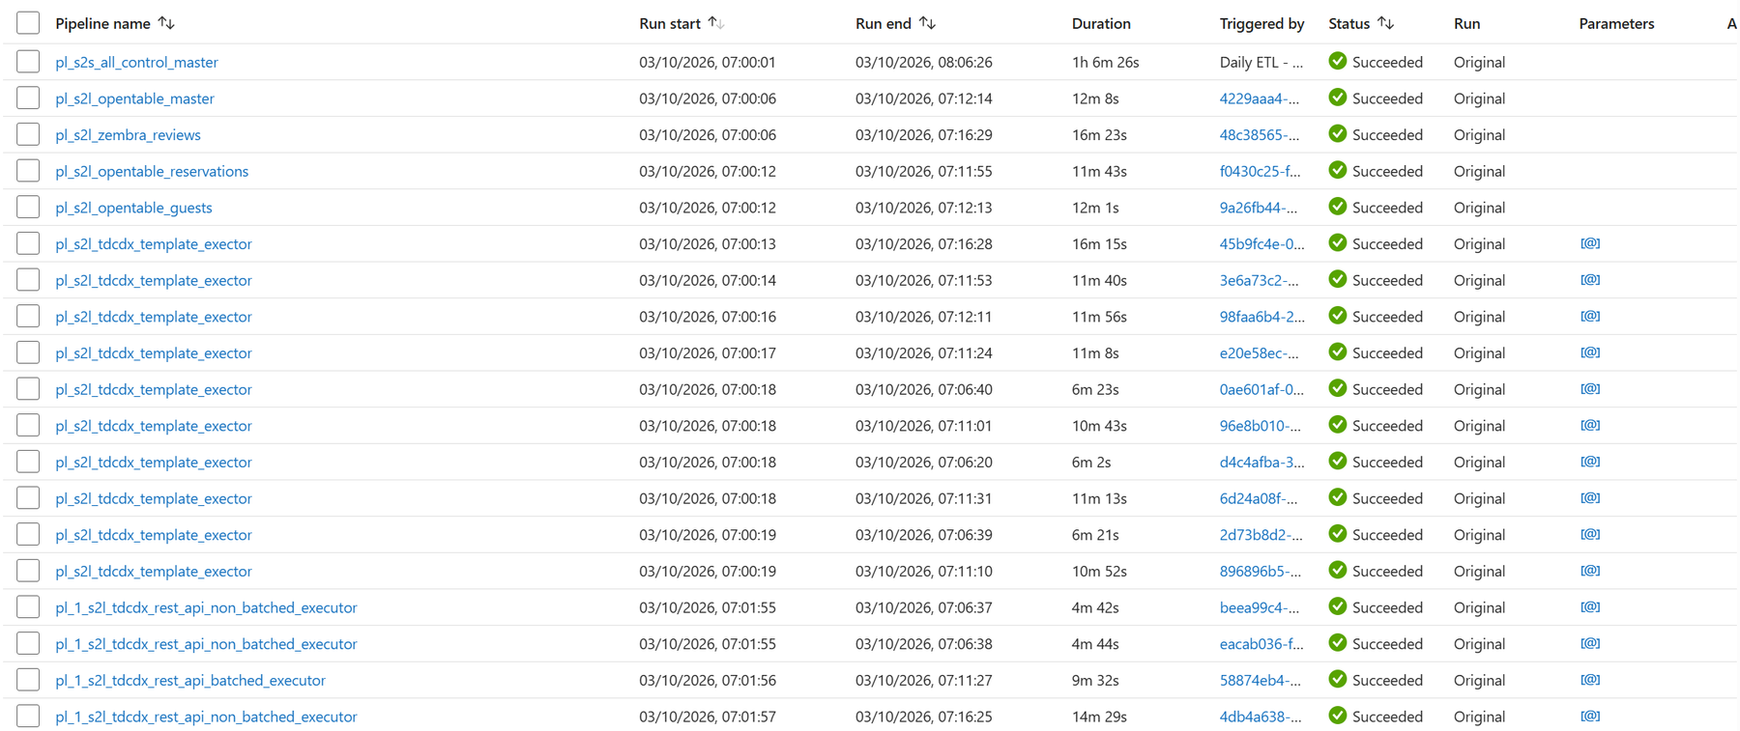Follow the triggered-by link 4229aaa4
This screenshot has width=1740, height=731.
[x=1260, y=98]
